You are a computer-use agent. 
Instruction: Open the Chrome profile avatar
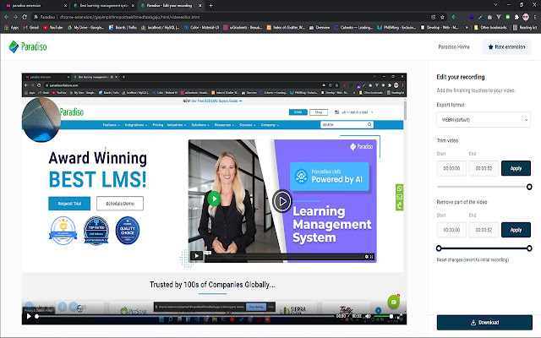point(526,17)
